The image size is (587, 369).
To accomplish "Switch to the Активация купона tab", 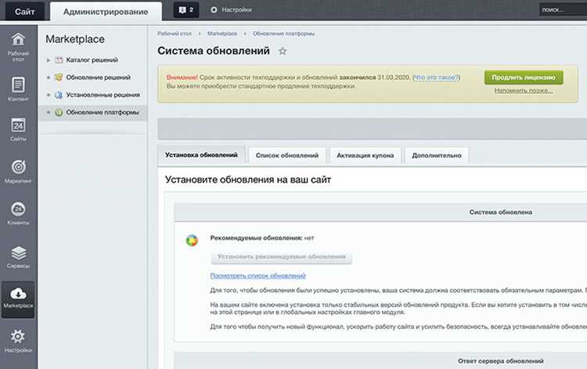I will [365, 155].
